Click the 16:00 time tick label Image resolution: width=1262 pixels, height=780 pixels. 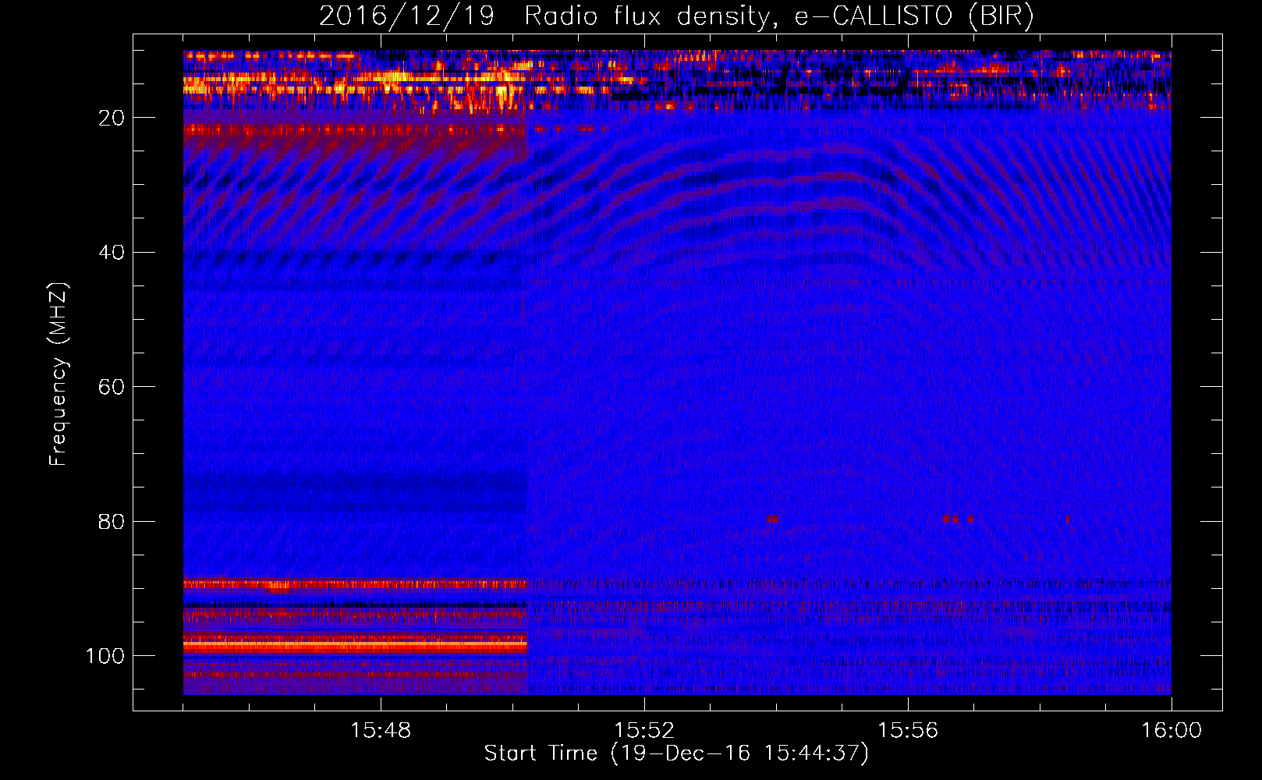click(x=1172, y=731)
